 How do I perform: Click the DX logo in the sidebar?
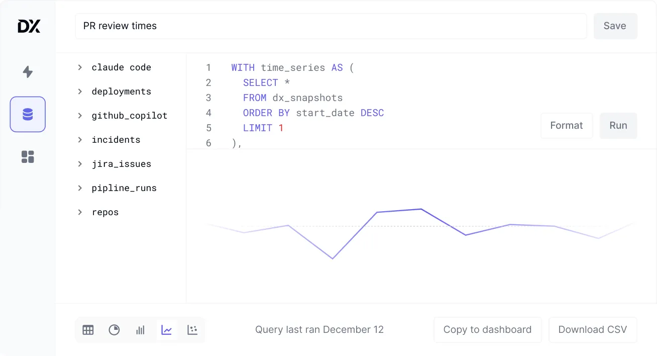coord(29,26)
